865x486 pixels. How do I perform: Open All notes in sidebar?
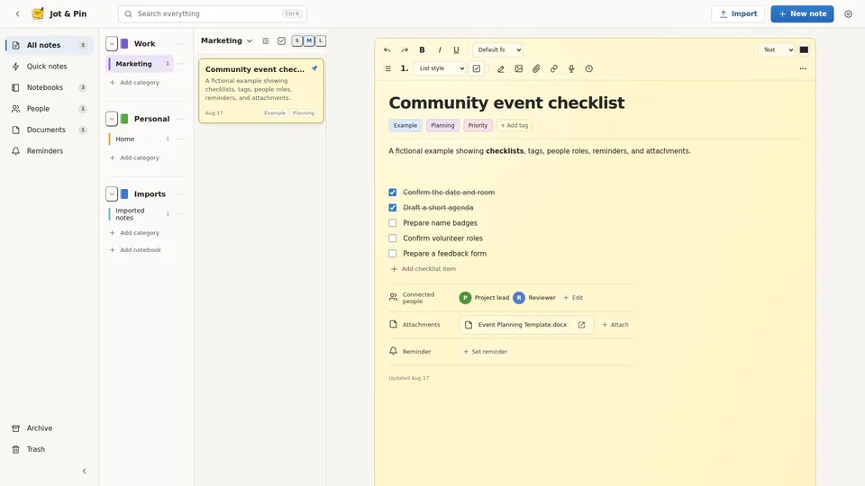pos(50,45)
